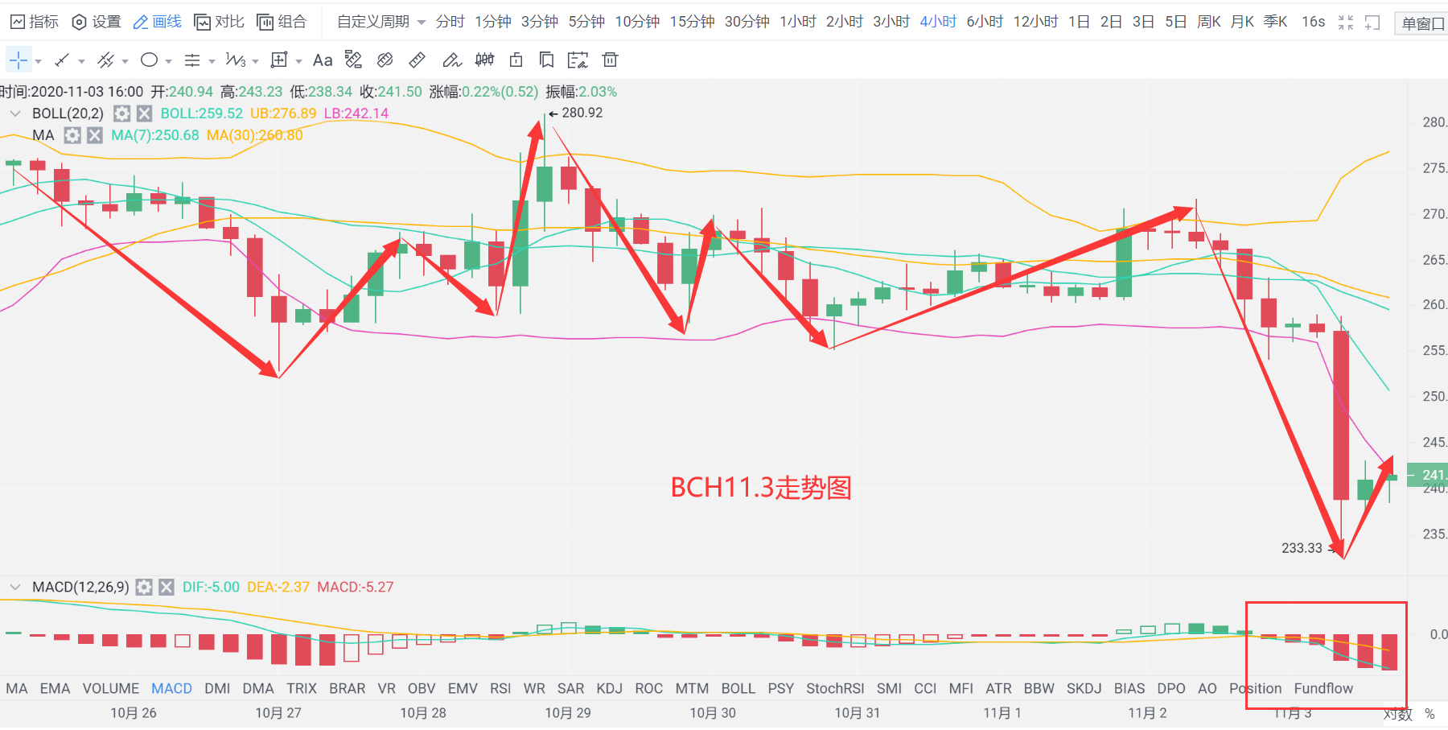
Task: Select the RSI indicator tab
Action: pos(500,689)
